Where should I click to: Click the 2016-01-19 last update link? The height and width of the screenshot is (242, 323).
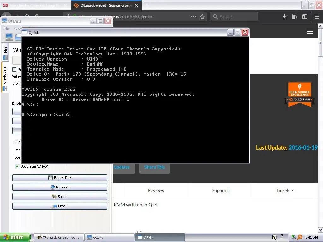302,147
